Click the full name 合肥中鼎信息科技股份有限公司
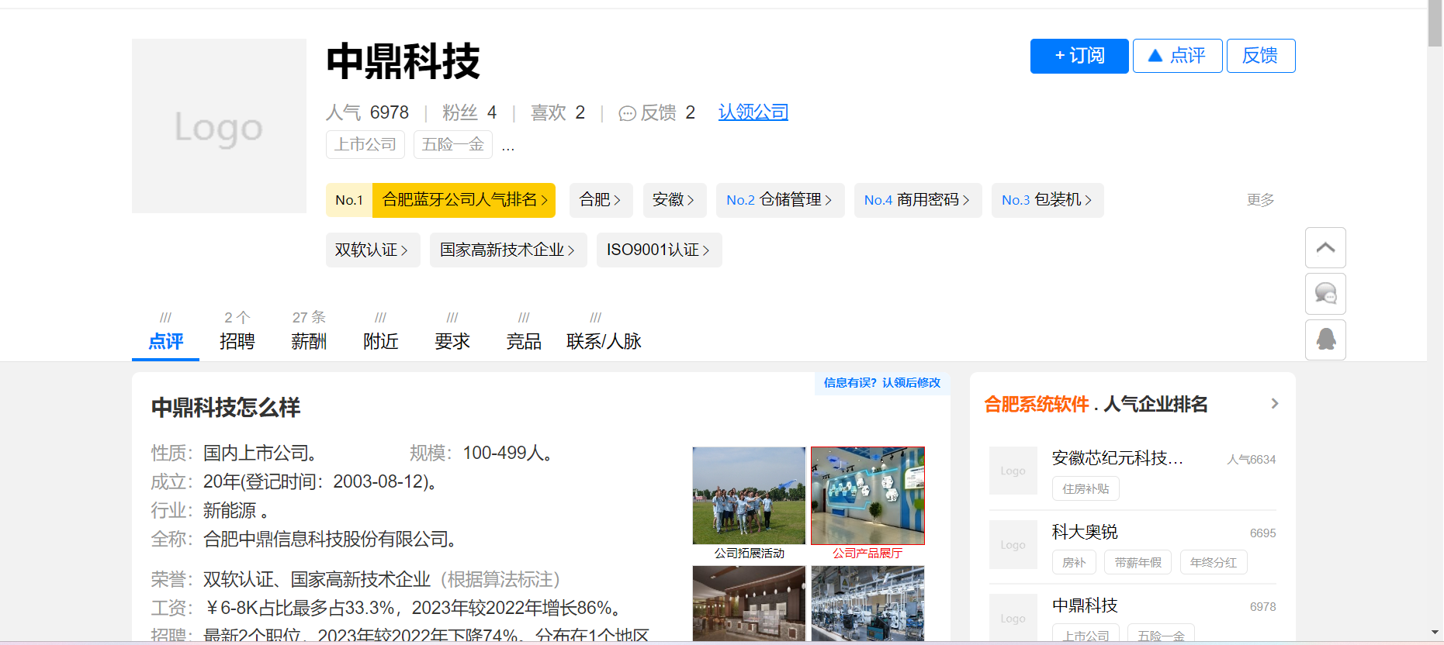Image resolution: width=1444 pixels, height=645 pixels. [329, 540]
